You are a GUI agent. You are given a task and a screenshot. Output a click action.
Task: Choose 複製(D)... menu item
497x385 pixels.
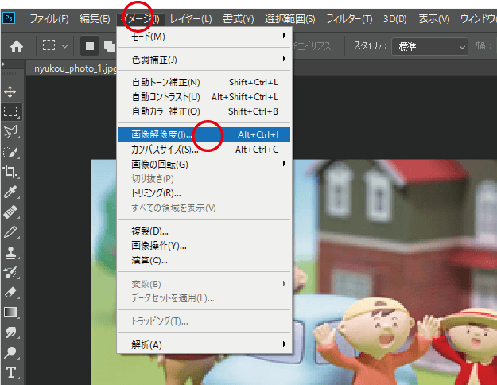tap(204, 231)
